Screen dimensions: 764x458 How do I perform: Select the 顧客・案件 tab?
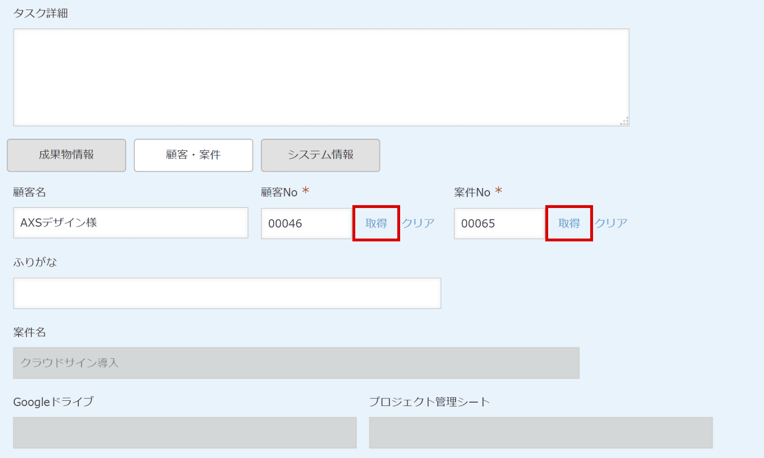(x=193, y=155)
